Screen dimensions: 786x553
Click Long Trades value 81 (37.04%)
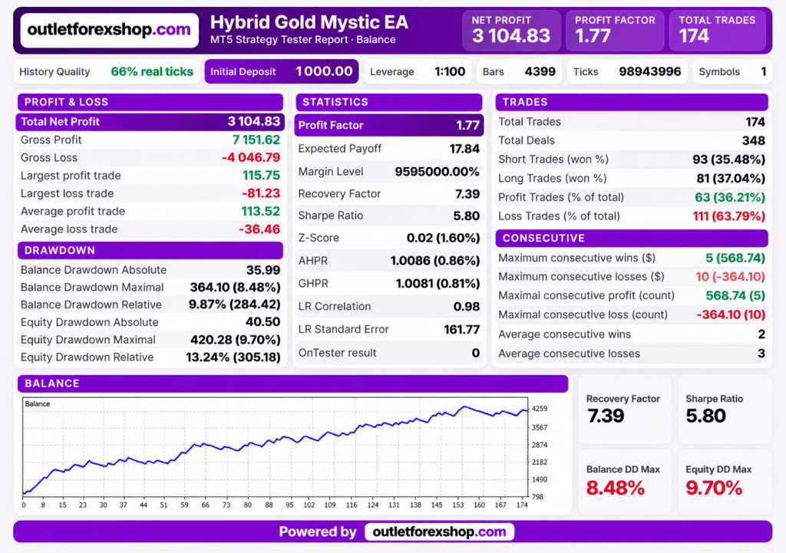(731, 178)
